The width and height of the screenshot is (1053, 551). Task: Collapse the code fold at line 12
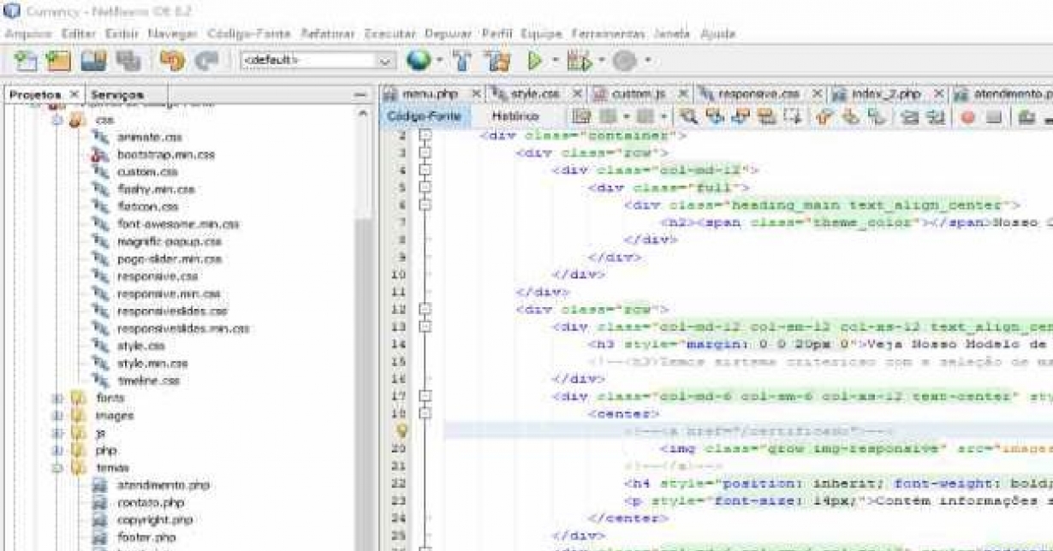[x=425, y=310]
